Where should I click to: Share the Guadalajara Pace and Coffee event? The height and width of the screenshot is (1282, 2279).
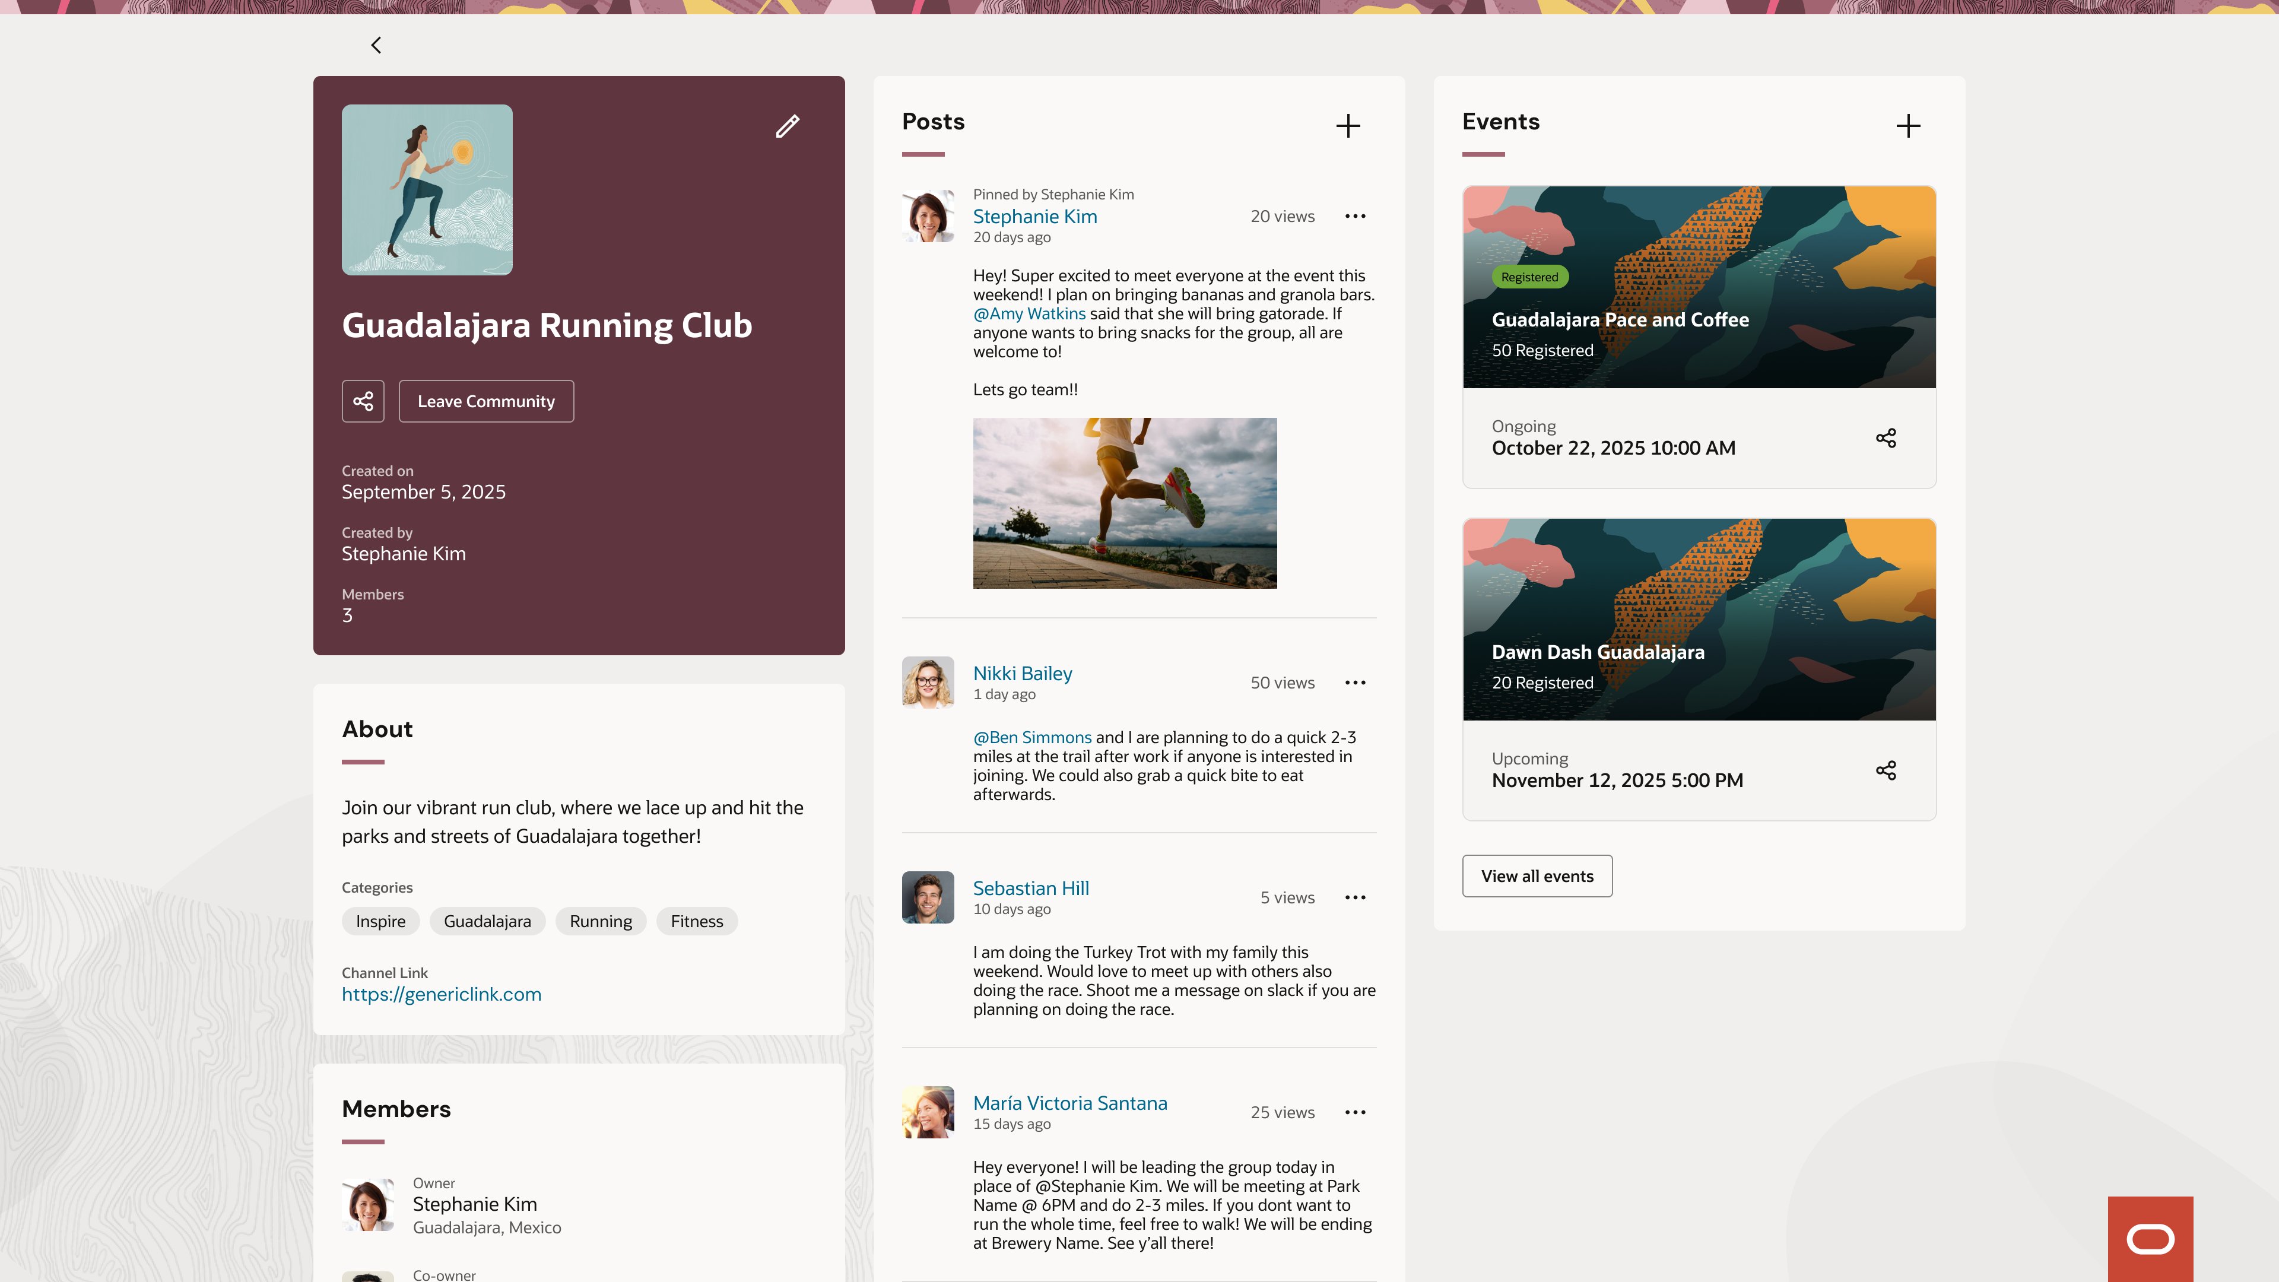pos(1886,438)
